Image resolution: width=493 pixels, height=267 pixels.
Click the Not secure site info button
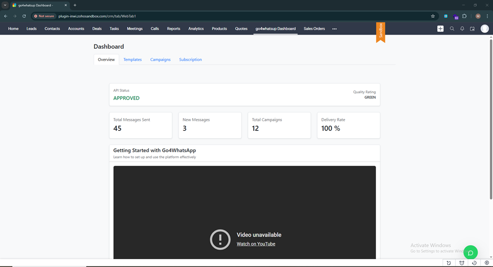44,16
